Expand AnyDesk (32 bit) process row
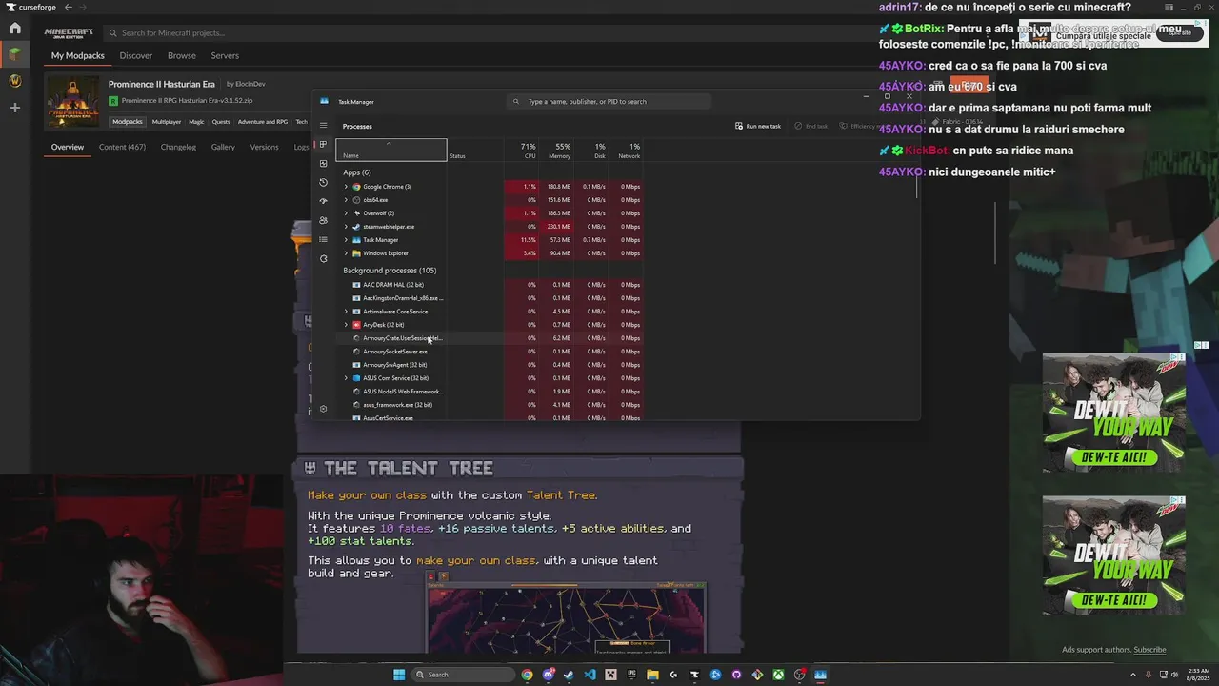Screen dimensions: 1219x686 [346, 325]
